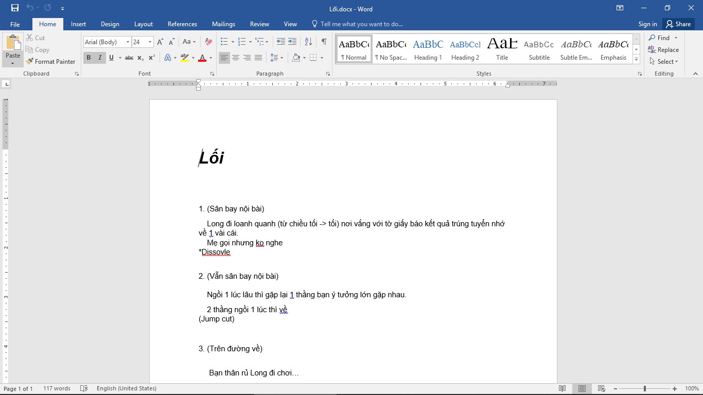This screenshot has width=703, height=395.
Task: Switch to Read Mode view in status bar
Action: (563, 388)
